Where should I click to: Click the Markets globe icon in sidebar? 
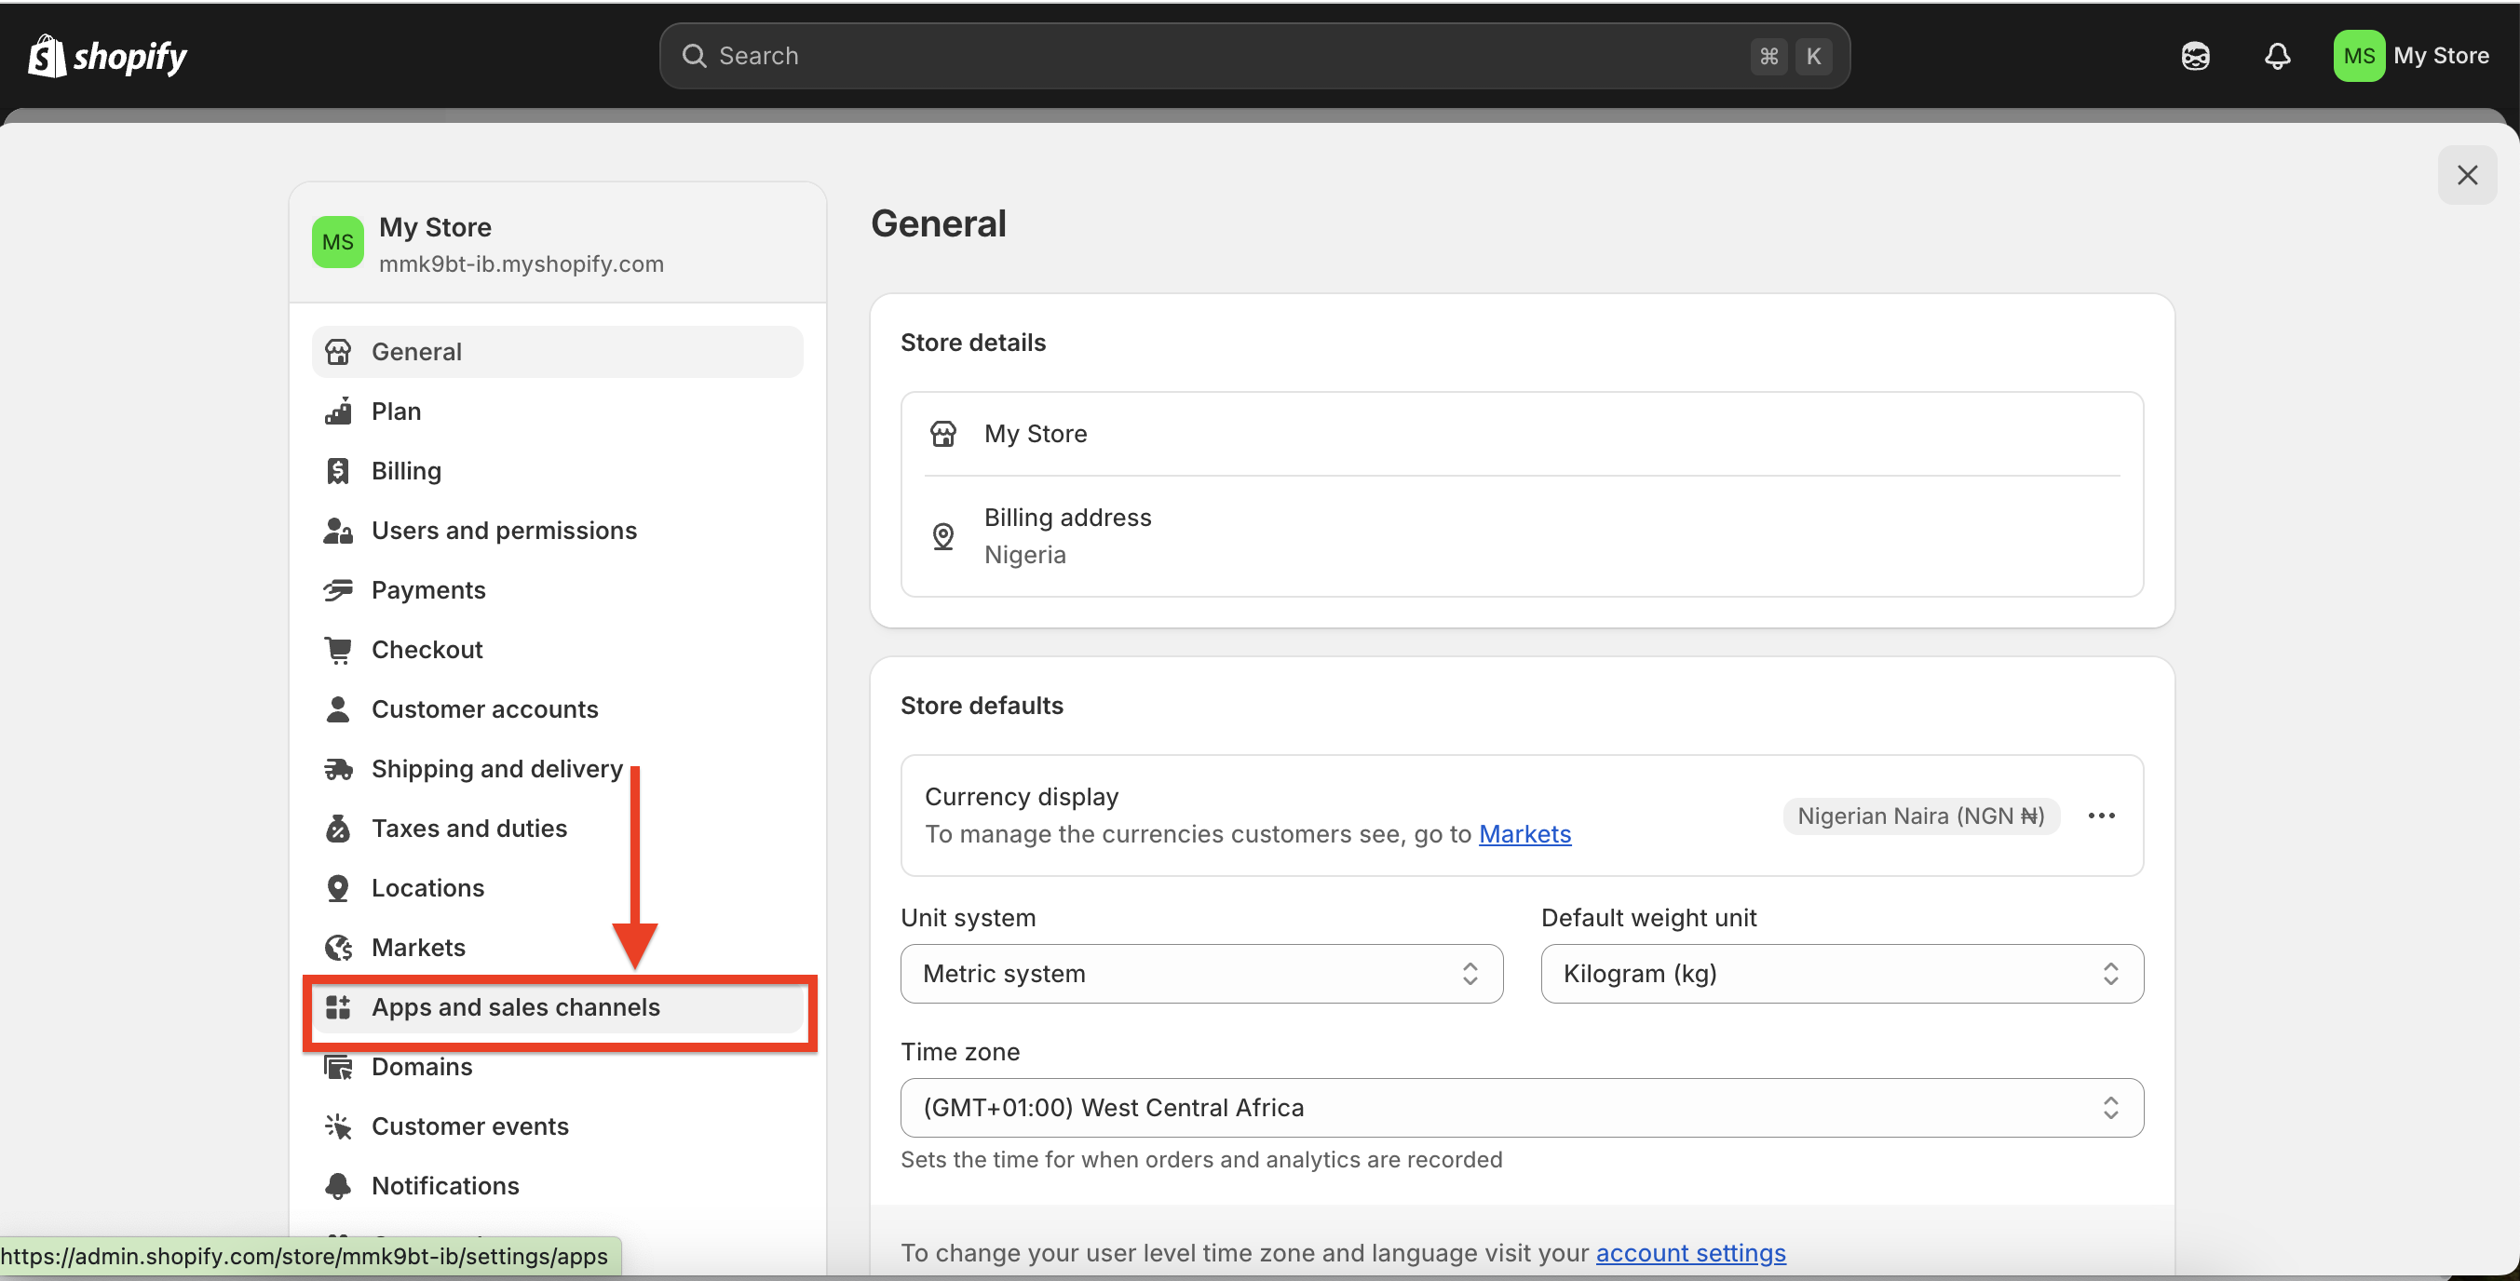click(x=337, y=948)
